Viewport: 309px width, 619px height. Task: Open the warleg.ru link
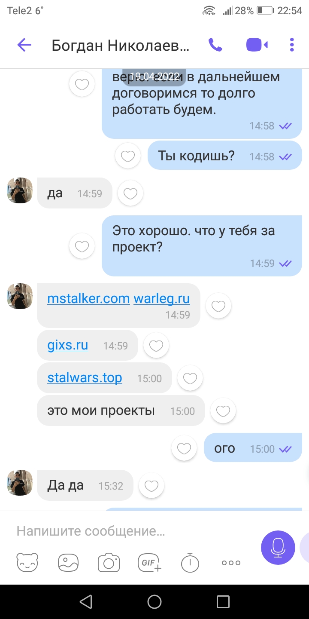162,298
